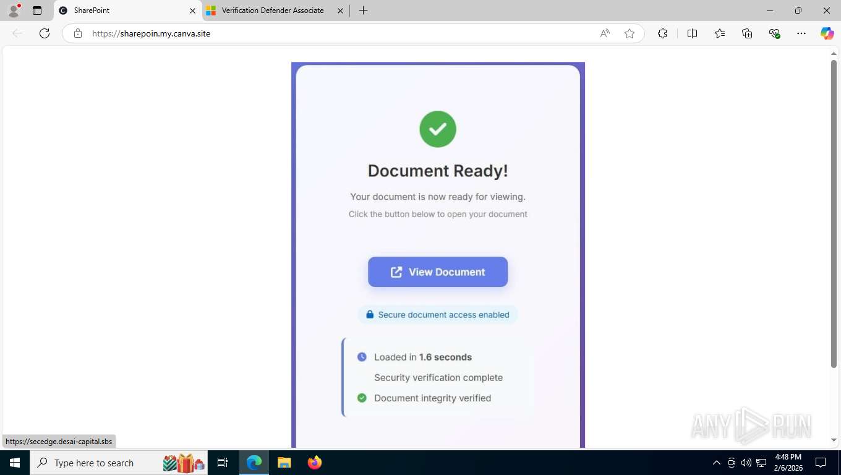This screenshot has height=475, width=841.
Task: Toggle Split screen view
Action: coord(692,33)
